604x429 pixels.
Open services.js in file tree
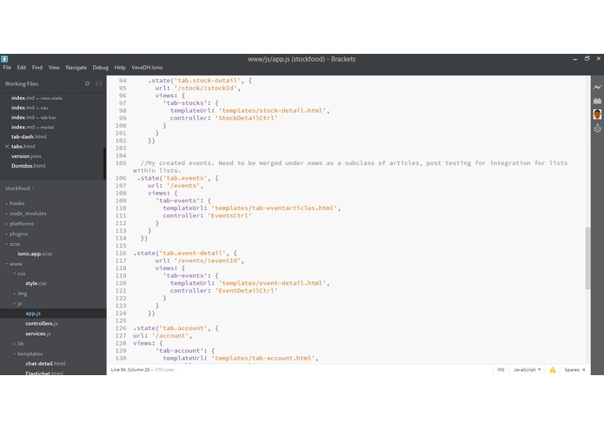pos(37,333)
